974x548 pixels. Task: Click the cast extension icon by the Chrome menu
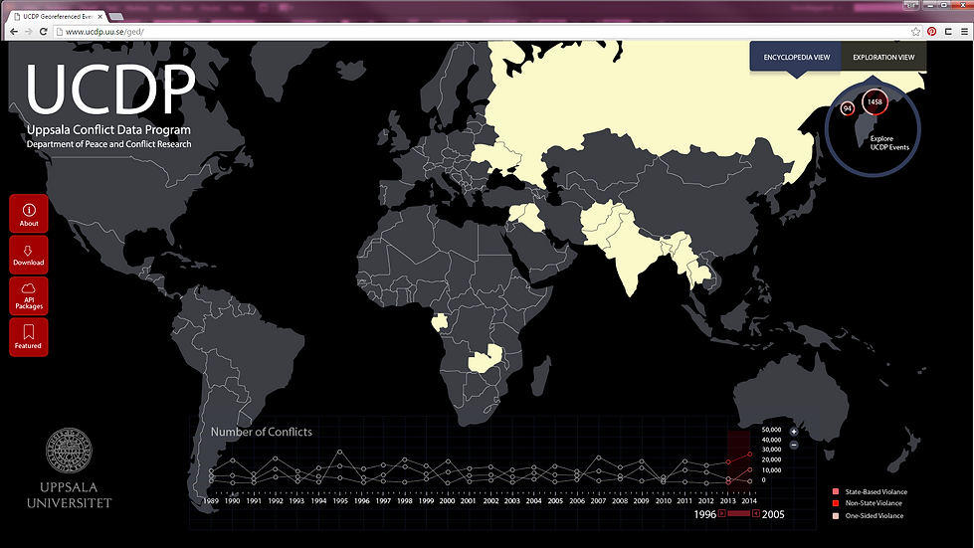pyautogui.click(x=948, y=32)
